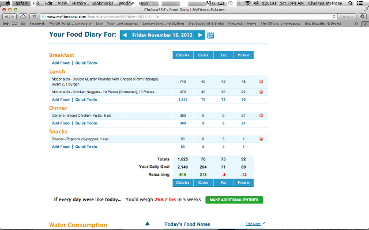Click the Edit Note link
Viewport: 369px width, 230px height.
click(x=253, y=224)
